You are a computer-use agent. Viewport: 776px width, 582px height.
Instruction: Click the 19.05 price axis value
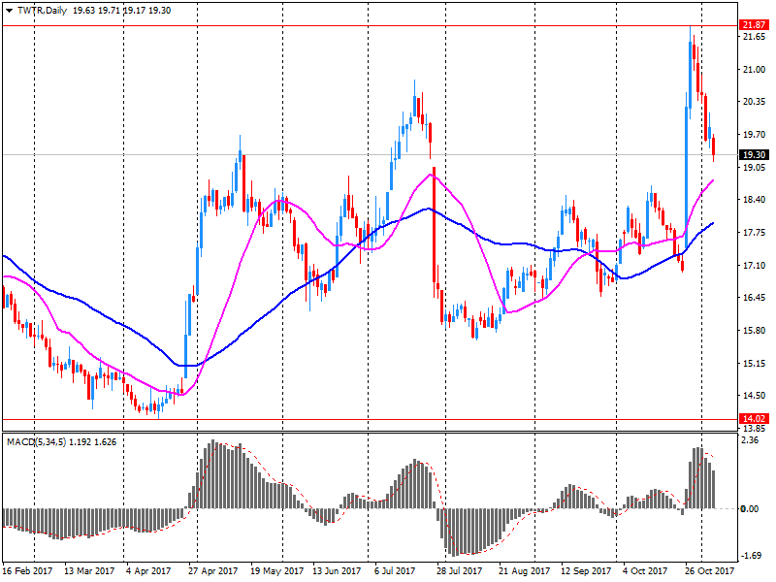pyautogui.click(x=754, y=167)
